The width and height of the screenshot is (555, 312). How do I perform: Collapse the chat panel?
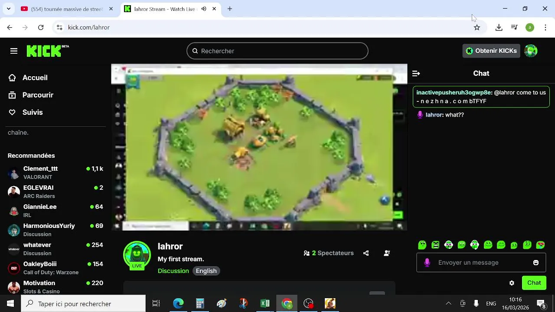416,74
